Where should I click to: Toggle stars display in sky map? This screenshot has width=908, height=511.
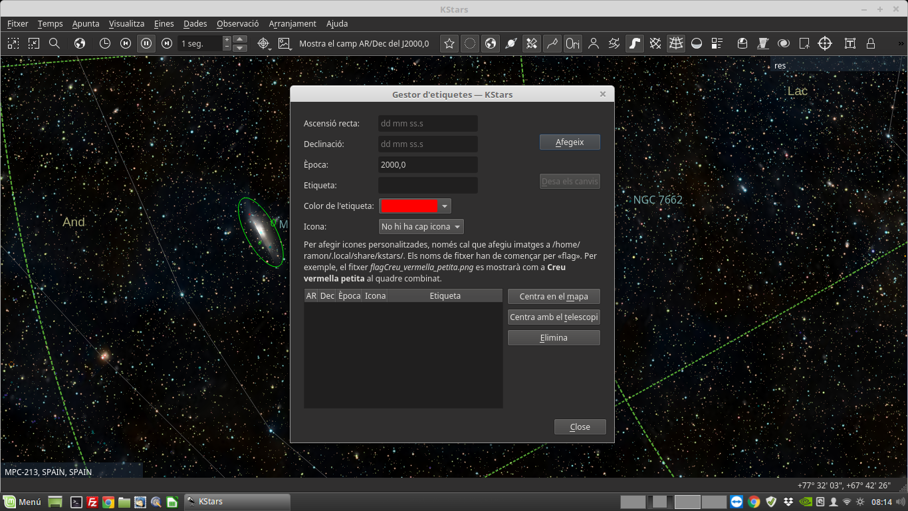449,43
